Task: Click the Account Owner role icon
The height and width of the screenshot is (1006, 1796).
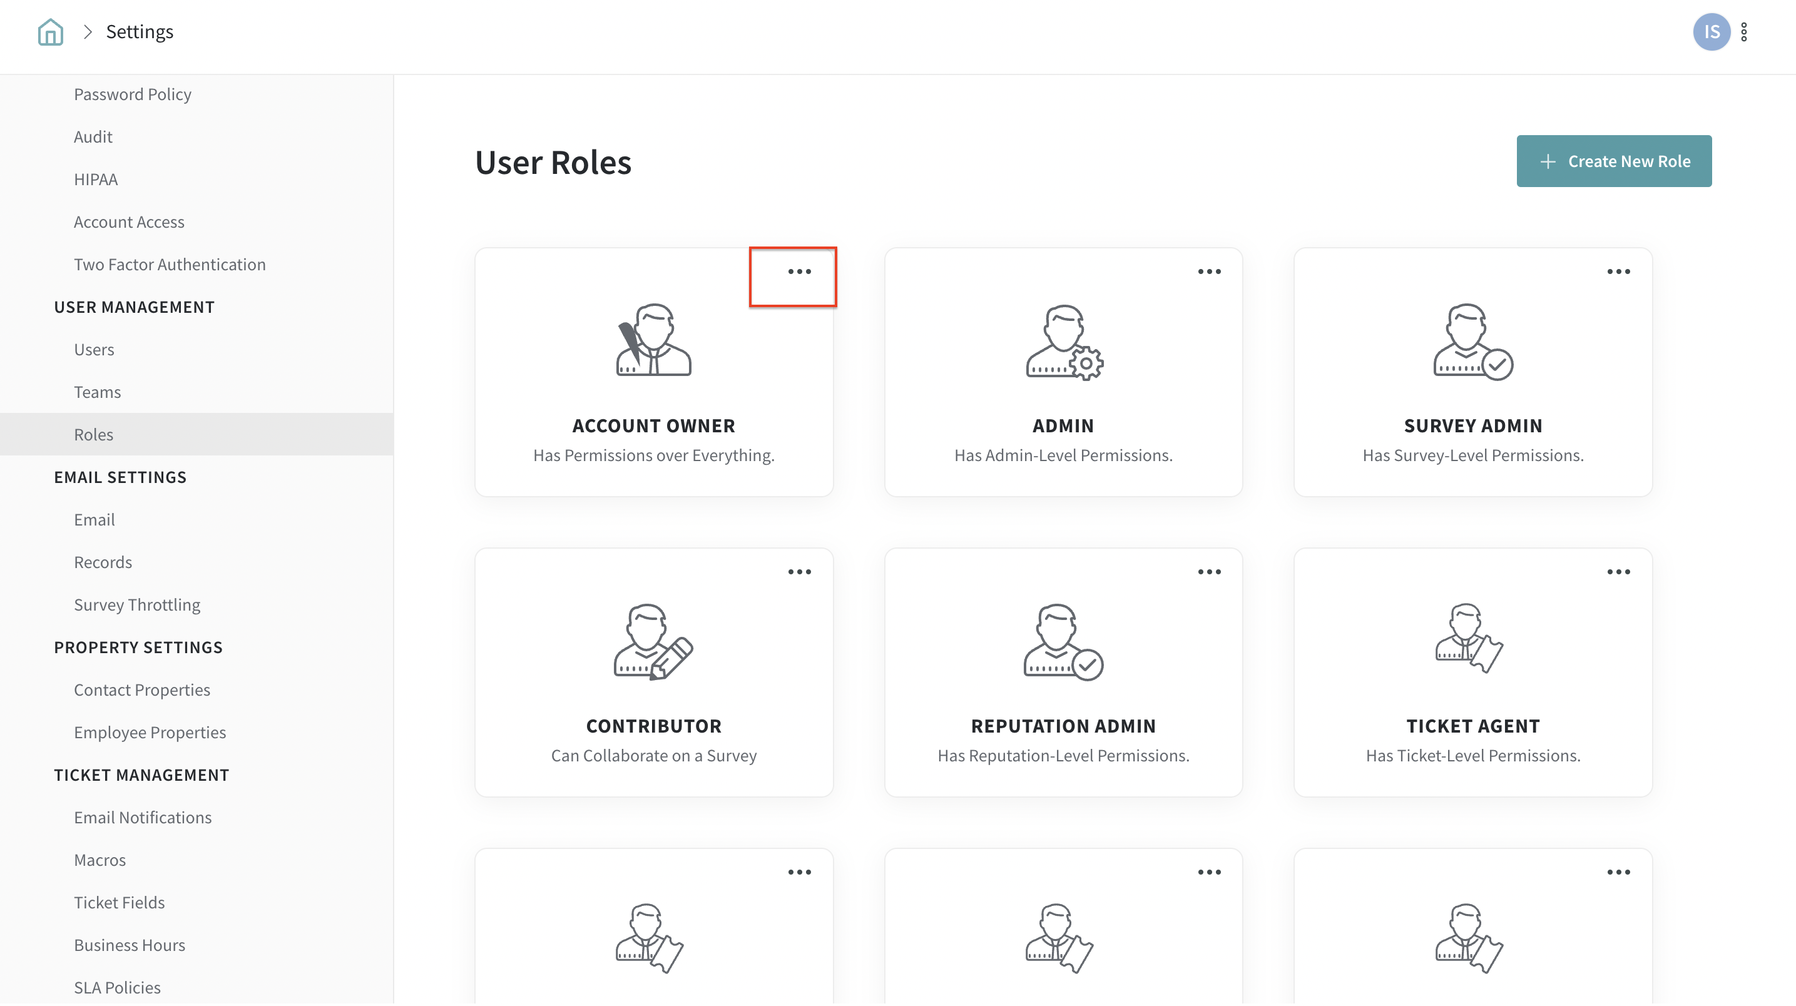Action: [x=653, y=340]
